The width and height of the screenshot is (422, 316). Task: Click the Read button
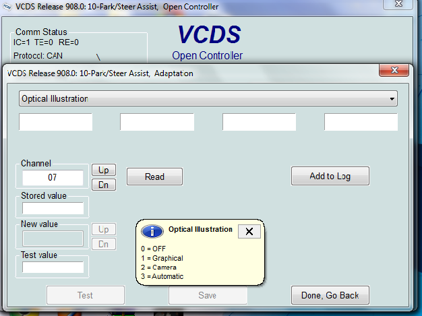[154, 177]
